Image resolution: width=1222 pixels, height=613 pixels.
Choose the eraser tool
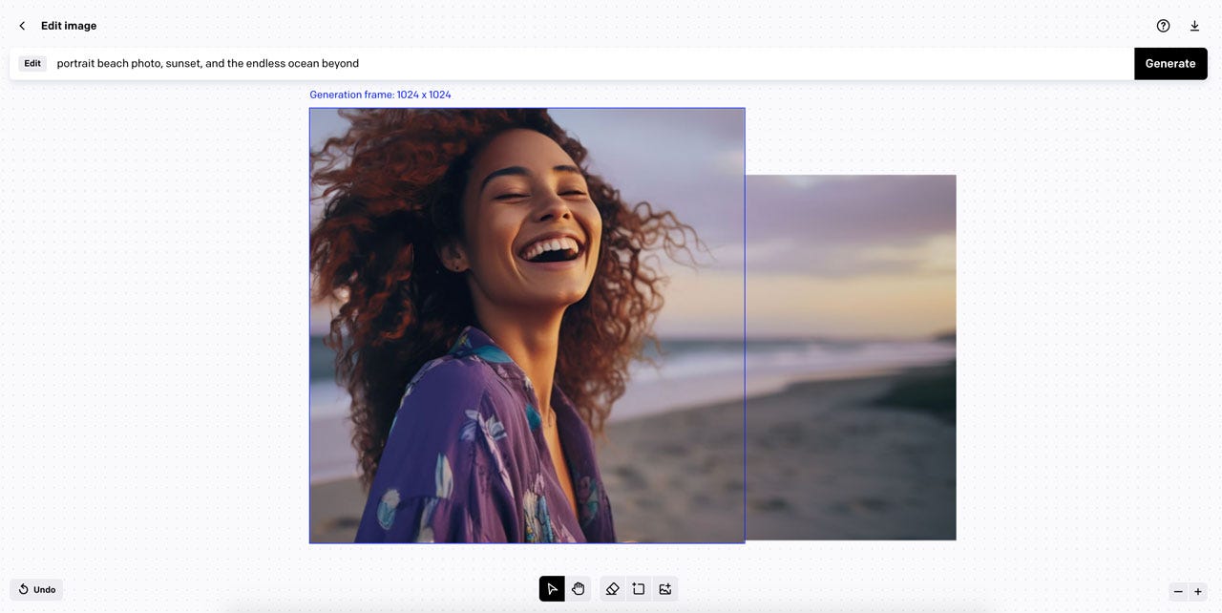[x=612, y=589]
